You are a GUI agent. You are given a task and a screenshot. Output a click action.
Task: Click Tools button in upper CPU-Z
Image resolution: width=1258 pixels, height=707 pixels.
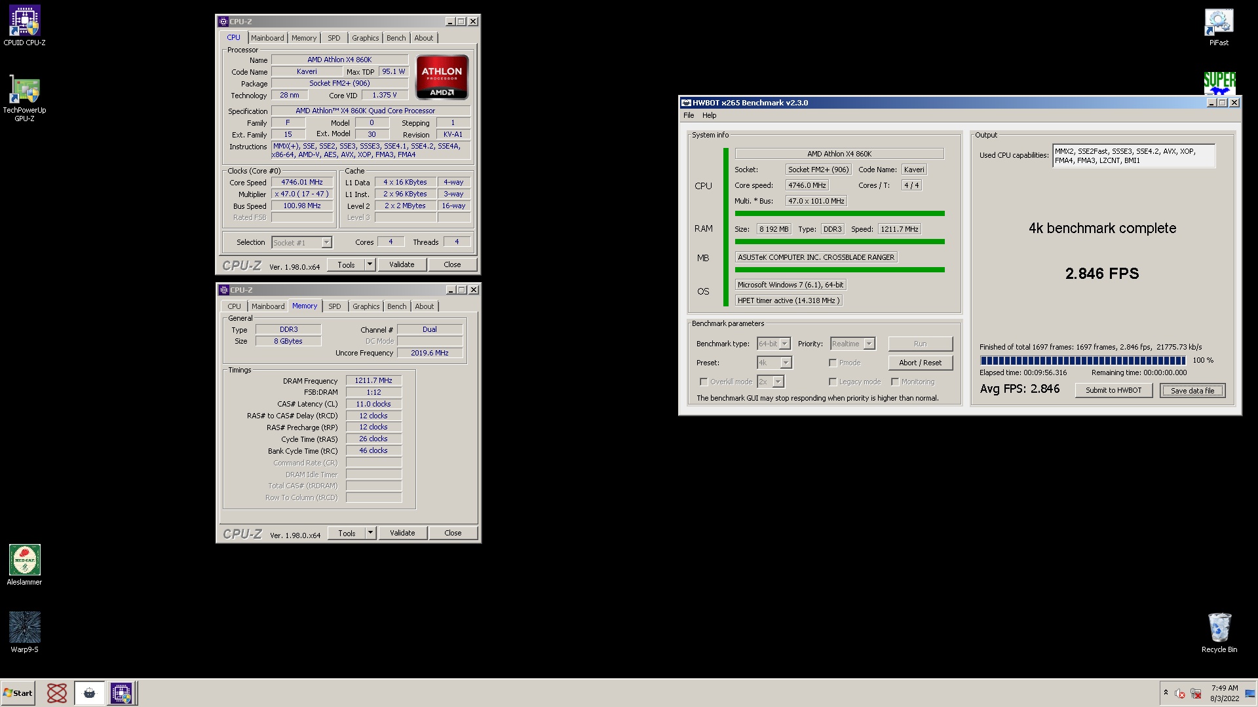[346, 264]
